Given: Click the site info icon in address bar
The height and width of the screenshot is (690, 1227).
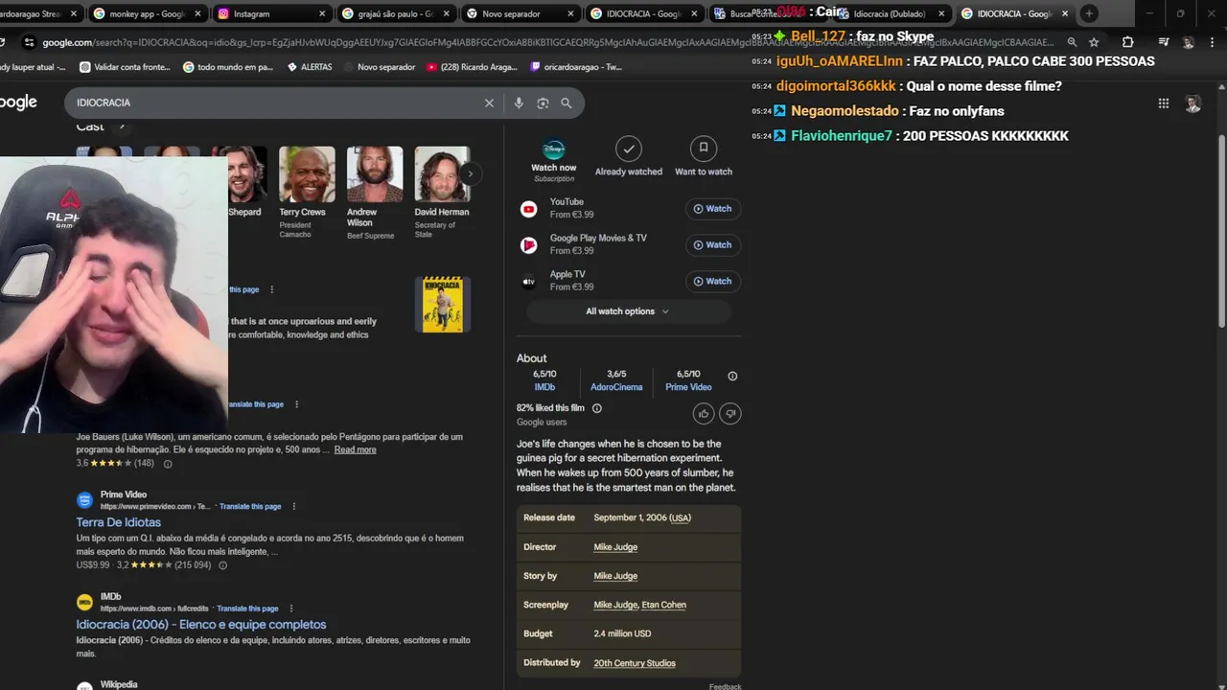Looking at the screenshot, I should click(x=29, y=42).
